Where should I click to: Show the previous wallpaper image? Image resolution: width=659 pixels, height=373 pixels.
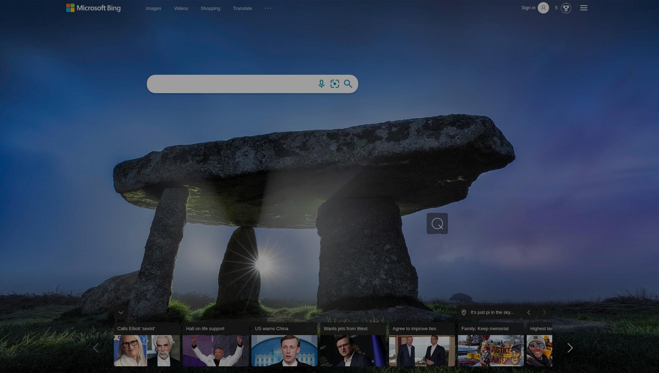tap(529, 312)
